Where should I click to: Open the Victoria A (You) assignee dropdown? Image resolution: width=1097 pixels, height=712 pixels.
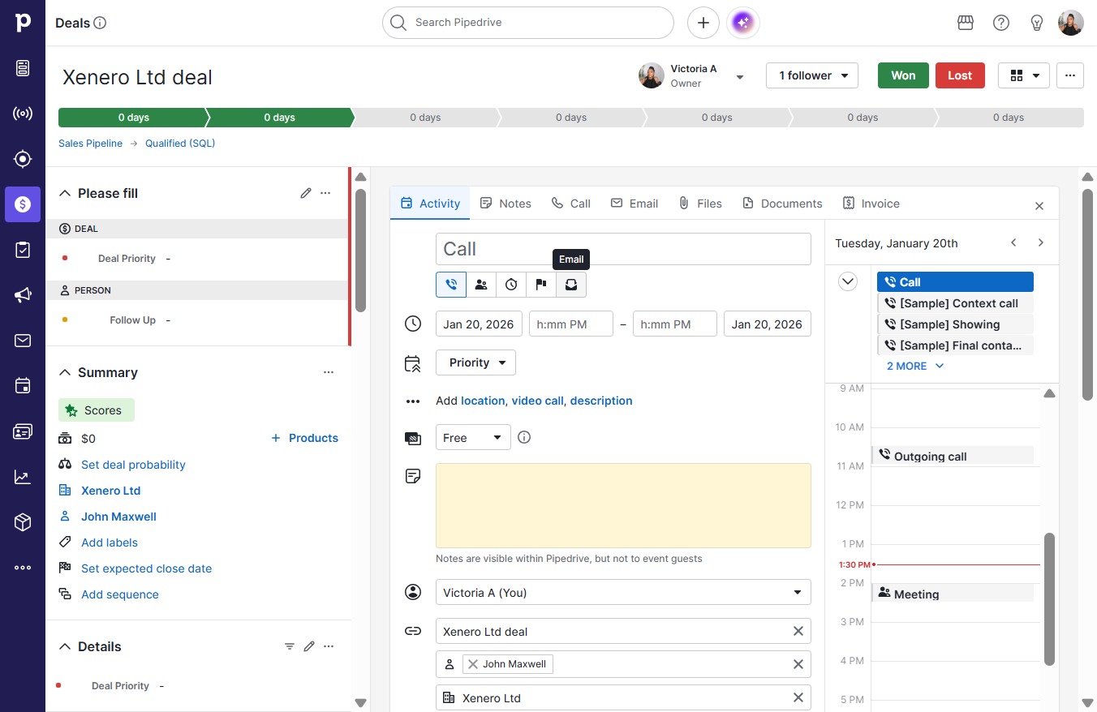tap(623, 592)
